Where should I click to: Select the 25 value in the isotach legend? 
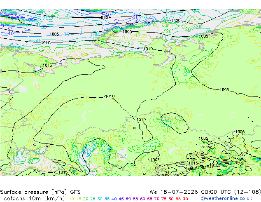93,199
